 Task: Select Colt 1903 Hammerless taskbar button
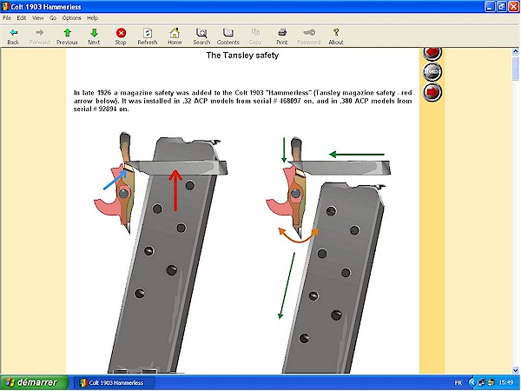coord(114,382)
